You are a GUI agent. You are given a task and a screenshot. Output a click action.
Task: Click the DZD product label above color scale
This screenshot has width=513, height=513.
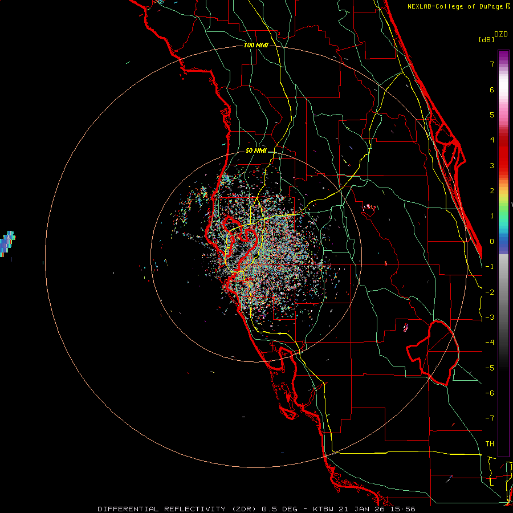[501, 34]
